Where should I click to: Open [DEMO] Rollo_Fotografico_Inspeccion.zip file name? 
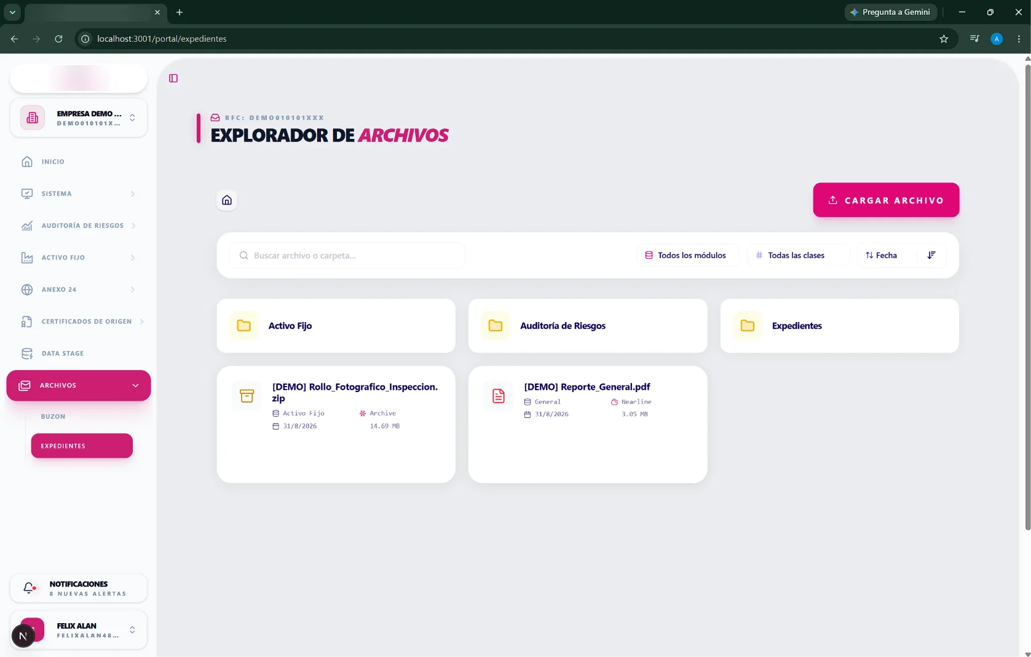coord(355,392)
